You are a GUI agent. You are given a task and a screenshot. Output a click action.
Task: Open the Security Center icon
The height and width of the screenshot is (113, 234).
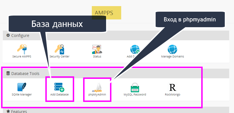(59, 49)
